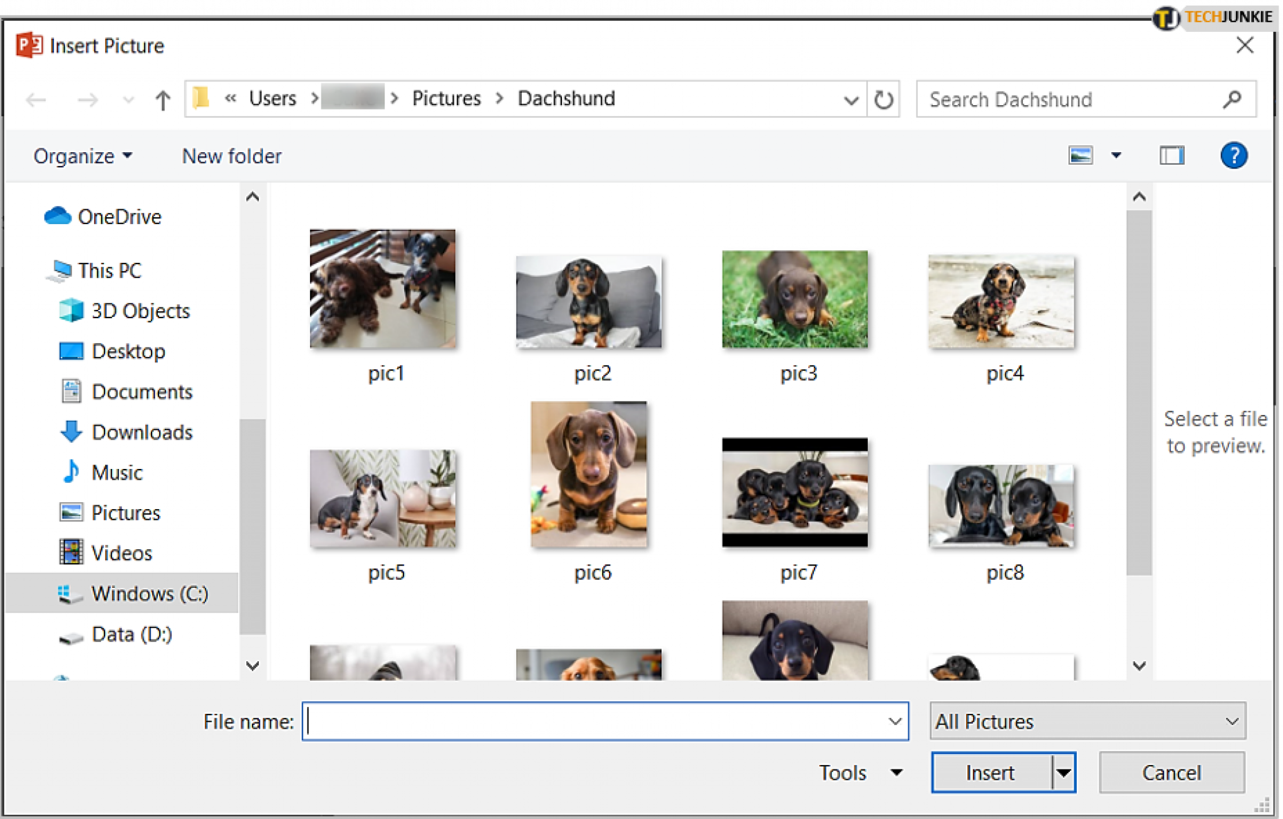This screenshot has height=819, width=1283.
Task: Click the back navigation arrow
Action: pyautogui.click(x=36, y=99)
